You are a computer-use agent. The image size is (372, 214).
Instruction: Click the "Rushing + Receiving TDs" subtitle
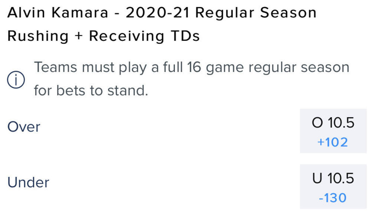click(104, 37)
